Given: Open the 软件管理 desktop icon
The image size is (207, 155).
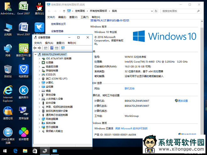Looking at the screenshot, I should click(x=24, y=134).
